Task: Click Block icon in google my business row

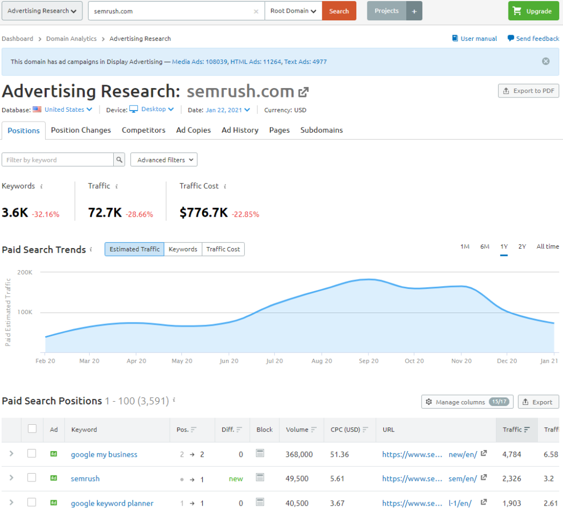Action: click(x=260, y=453)
